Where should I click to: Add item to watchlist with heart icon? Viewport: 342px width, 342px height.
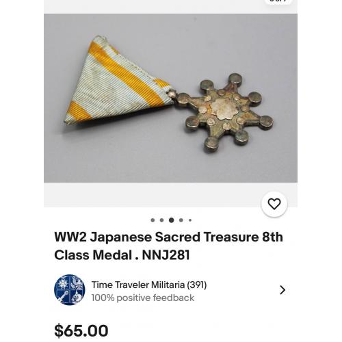[274, 204]
